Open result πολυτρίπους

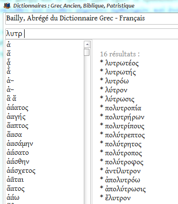[125, 126]
